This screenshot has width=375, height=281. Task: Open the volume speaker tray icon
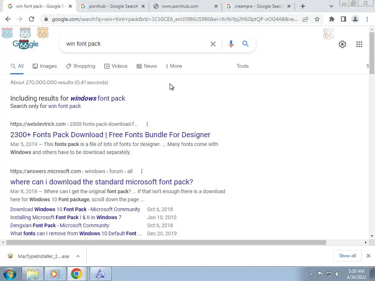pyautogui.click(x=338, y=274)
